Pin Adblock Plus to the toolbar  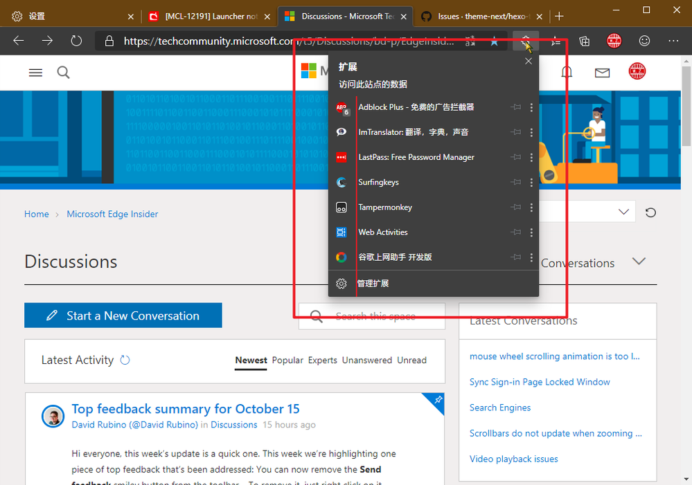click(515, 107)
